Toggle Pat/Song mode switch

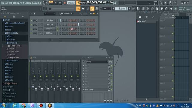coord(51,3)
